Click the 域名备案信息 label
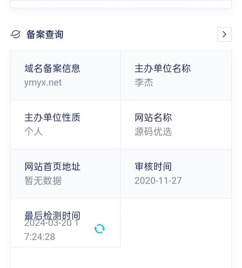This screenshot has width=242, height=268. click(x=52, y=68)
